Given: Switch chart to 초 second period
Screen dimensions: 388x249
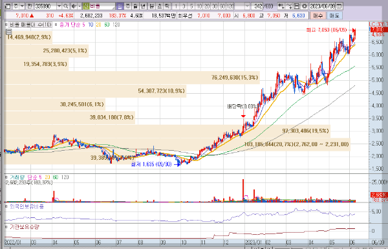Looking at the screenshot, I should pyautogui.click(x=159, y=6).
